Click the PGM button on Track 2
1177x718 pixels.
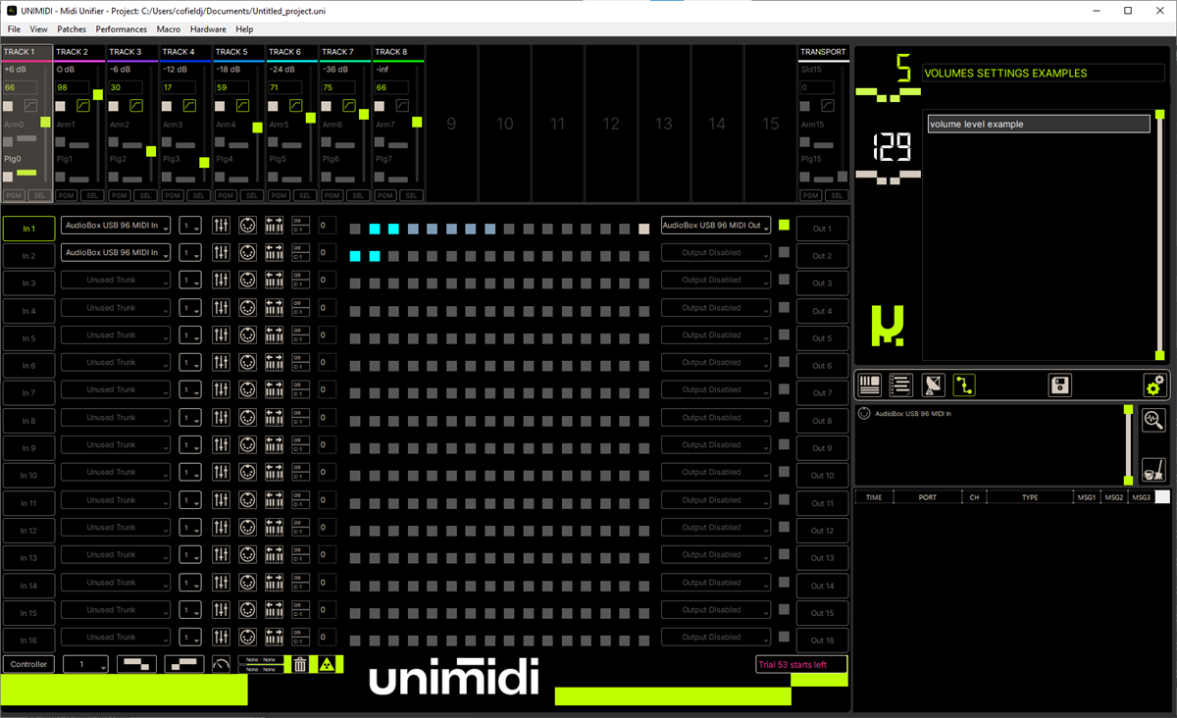pyautogui.click(x=67, y=195)
